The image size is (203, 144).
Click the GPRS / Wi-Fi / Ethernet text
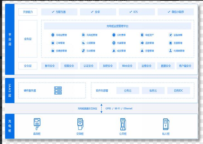[119, 108]
